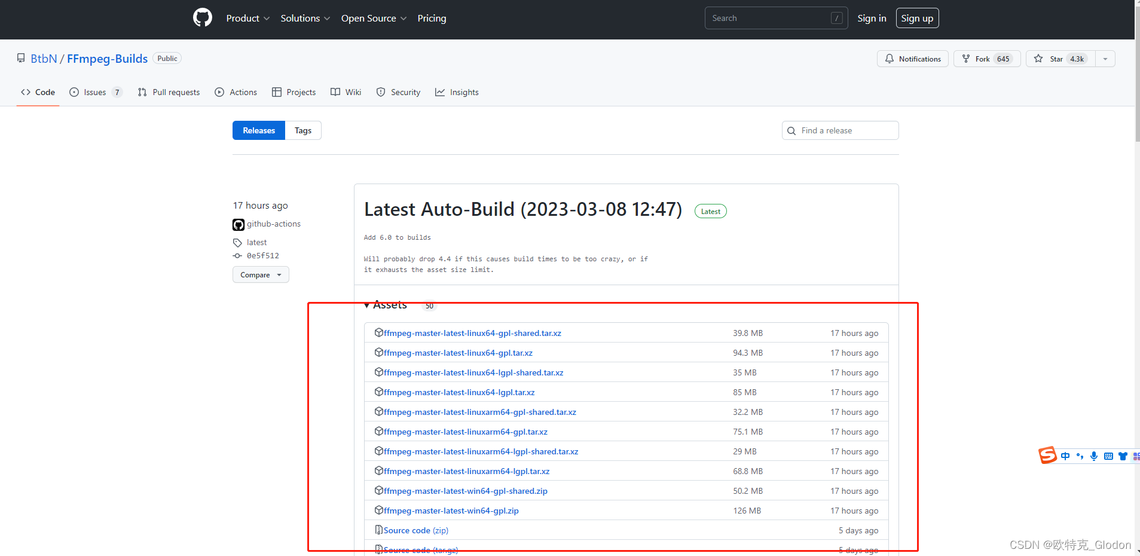Switch to the Tags view
The height and width of the screenshot is (556, 1140).
click(303, 130)
